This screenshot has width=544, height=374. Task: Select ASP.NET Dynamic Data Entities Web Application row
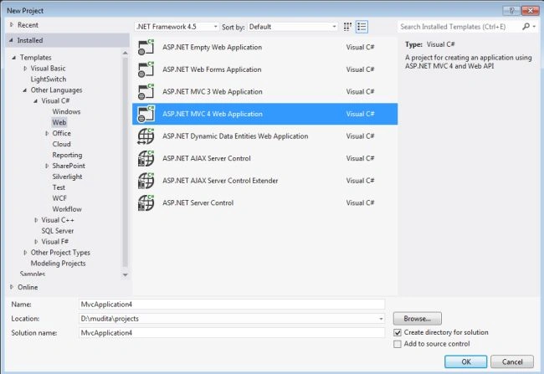264,136
